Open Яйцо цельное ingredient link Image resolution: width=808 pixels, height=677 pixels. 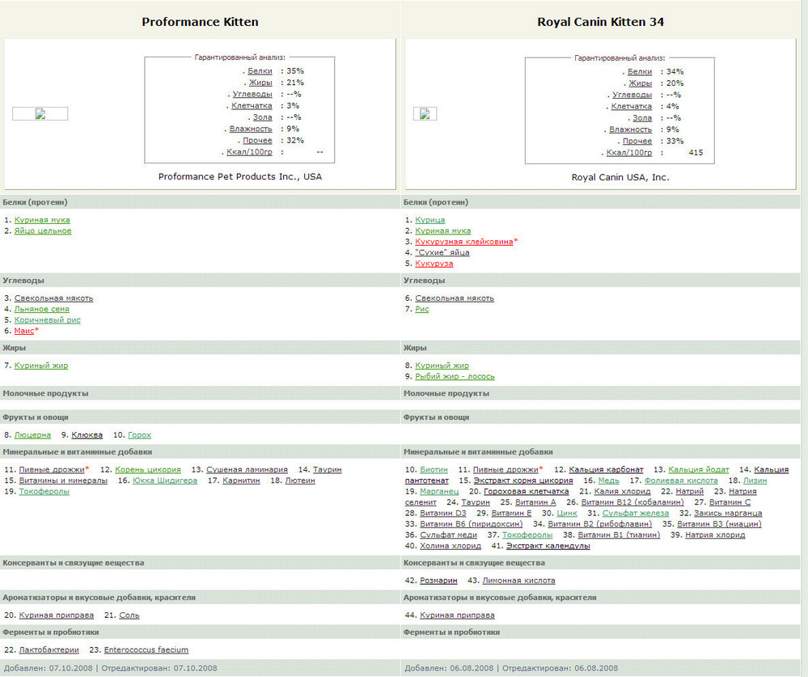pyautogui.click(x=43, y=231)
